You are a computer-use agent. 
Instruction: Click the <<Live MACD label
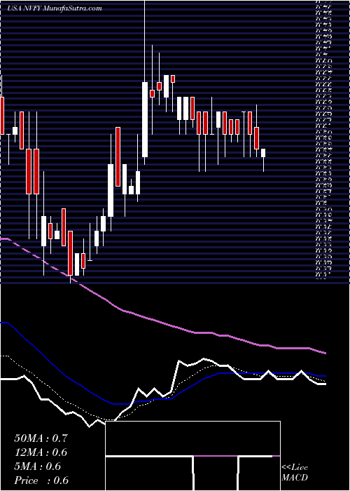[x=295, y=473]
